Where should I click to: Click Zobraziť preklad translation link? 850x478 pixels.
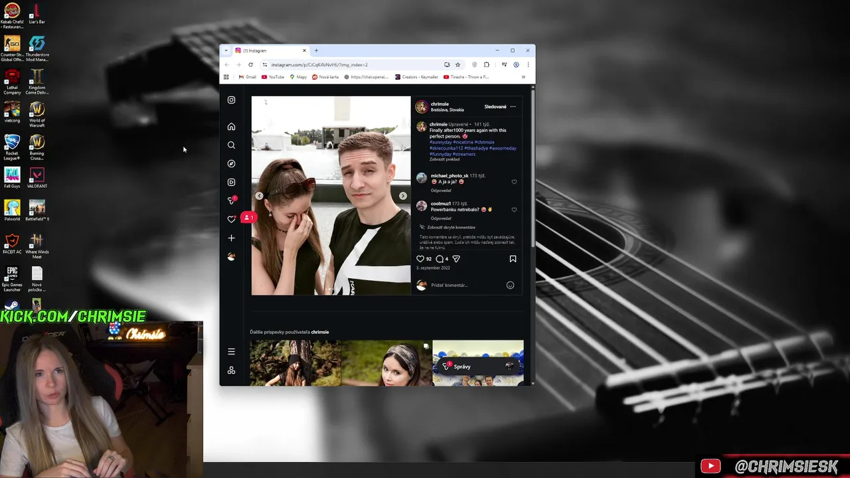444,159
